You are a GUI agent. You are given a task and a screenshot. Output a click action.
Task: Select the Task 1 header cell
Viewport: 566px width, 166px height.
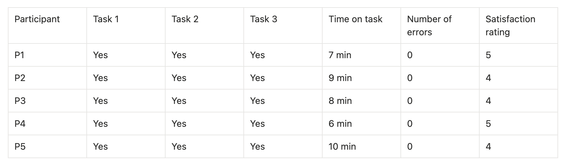tap(106, 19)
